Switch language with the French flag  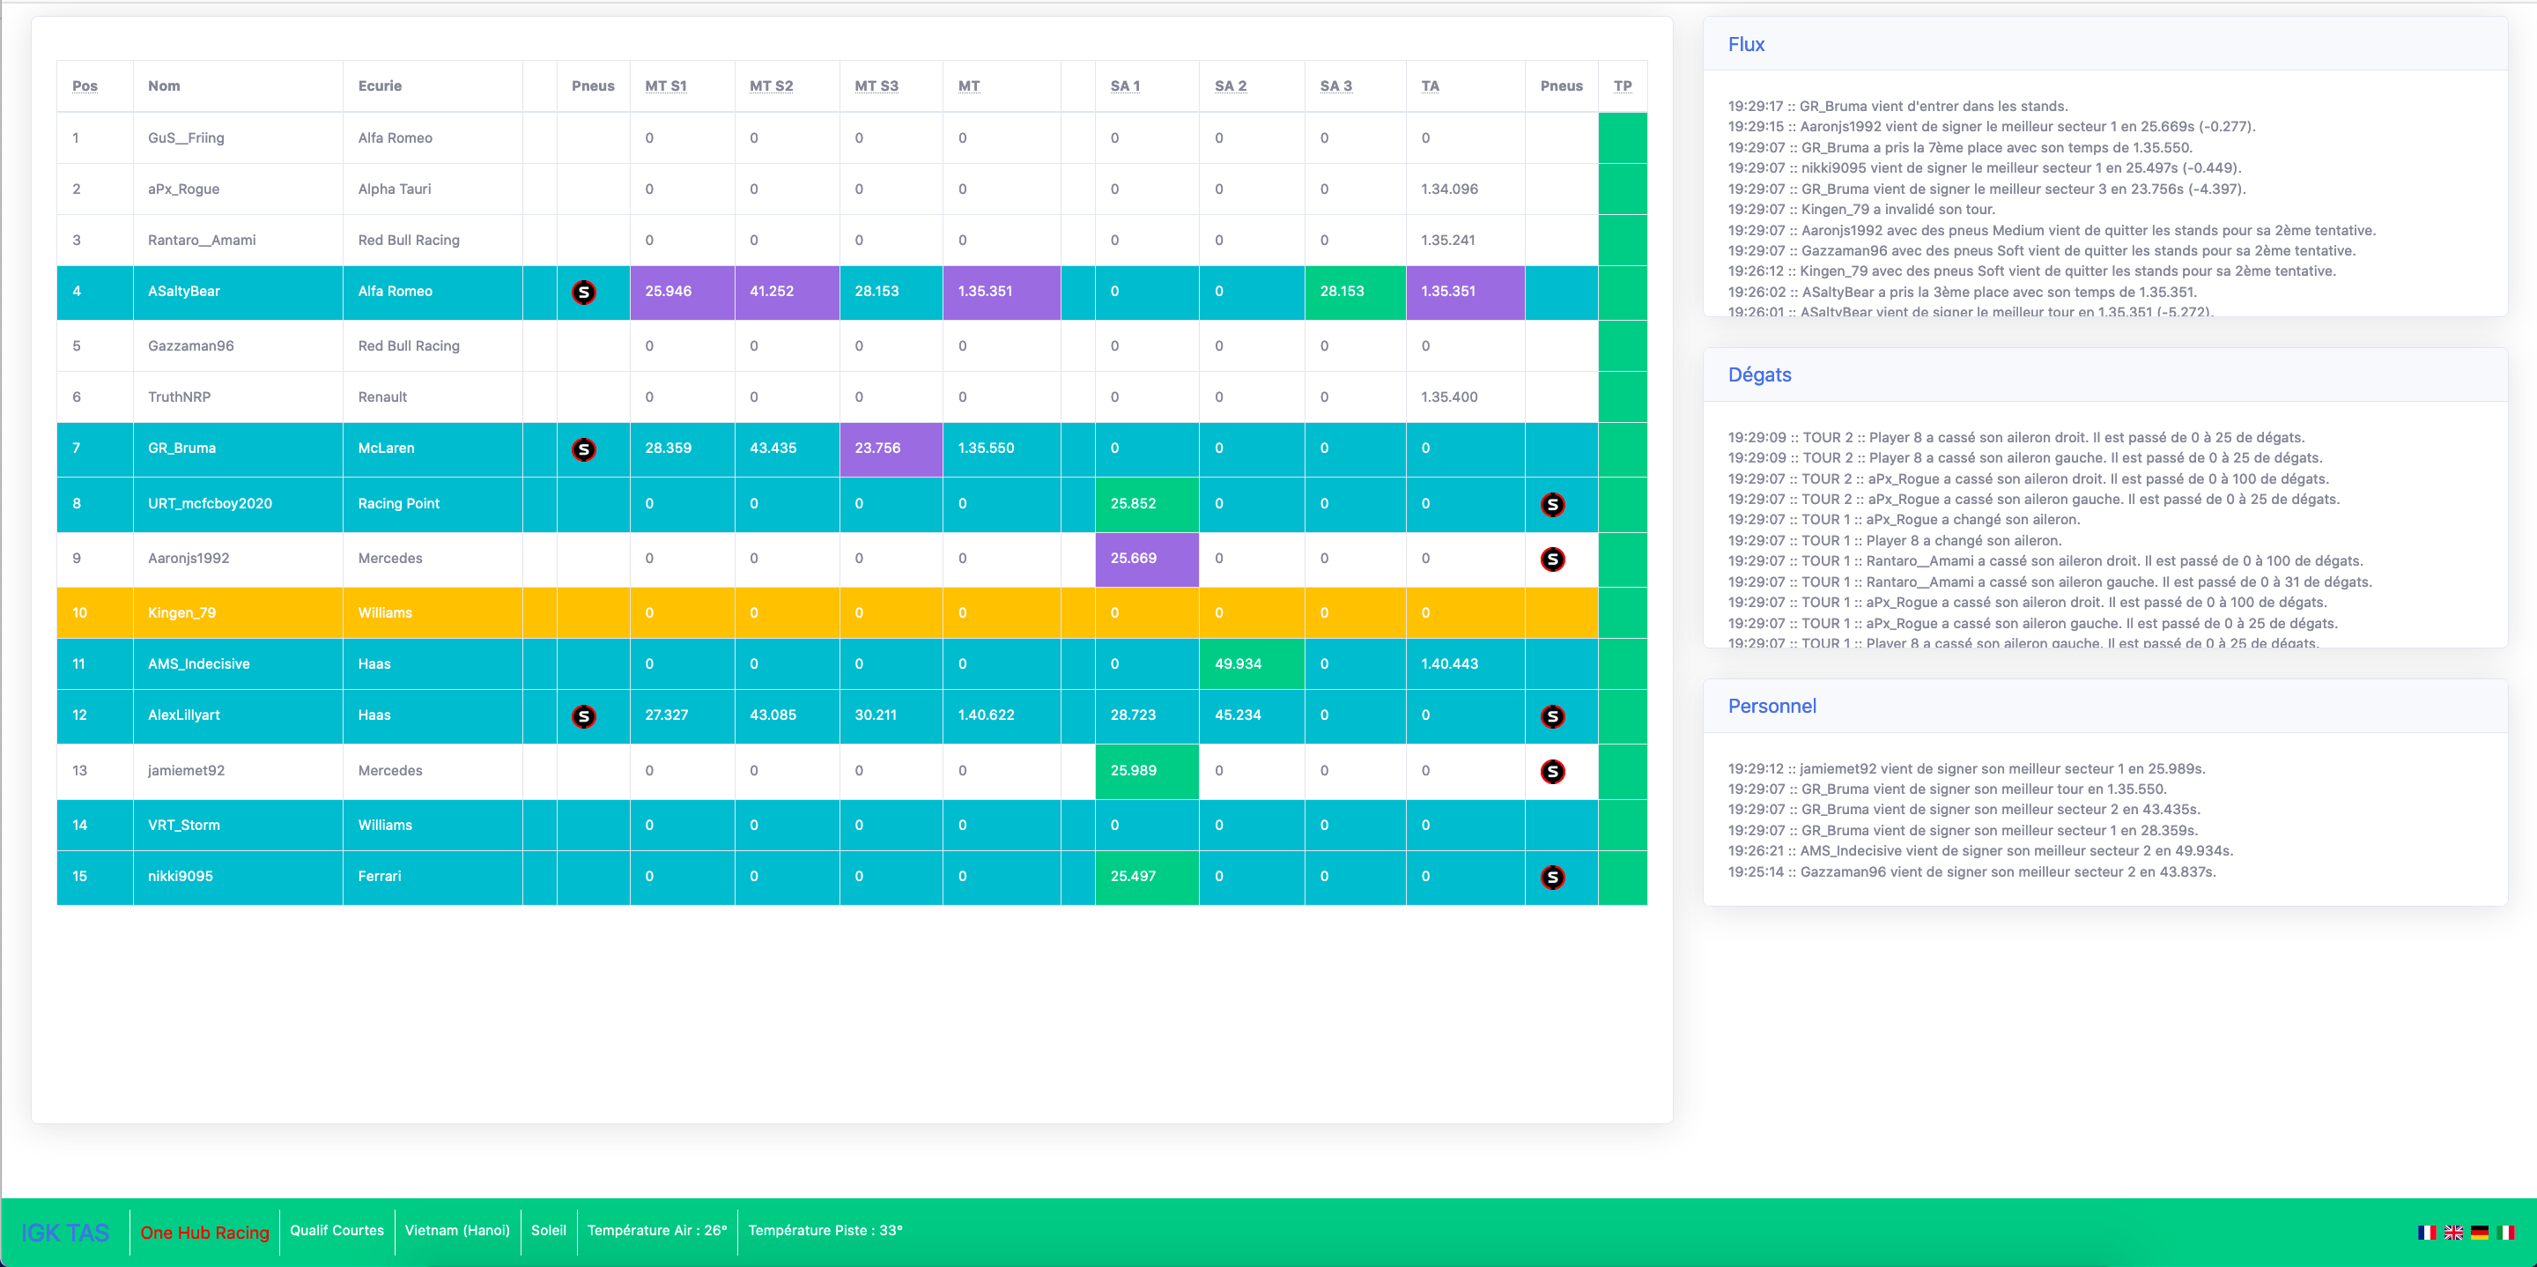(2427, 1232)
